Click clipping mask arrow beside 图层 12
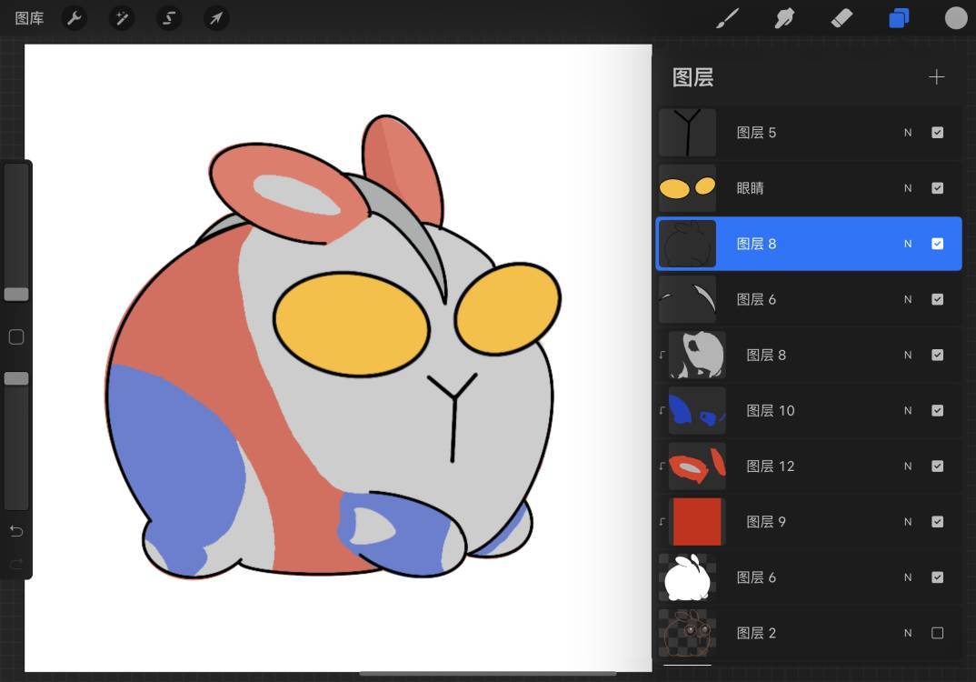Screen dimensions: 976x682 (x=662, y=466)
